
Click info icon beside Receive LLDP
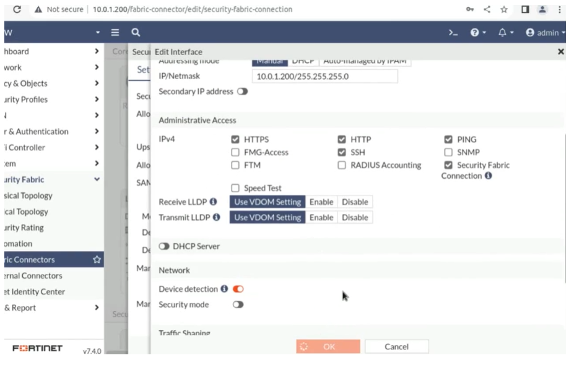[213, 202]
